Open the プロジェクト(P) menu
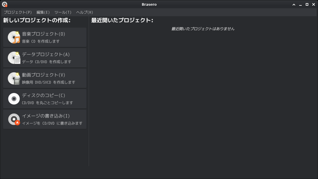Viewport: 318px width, 179px height. coord(18,12)
